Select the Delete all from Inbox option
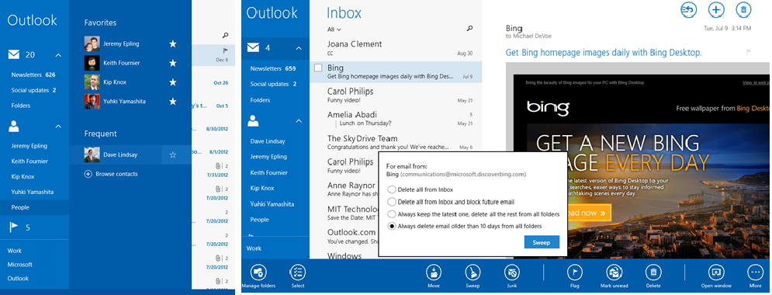This screenshot has width=772, height=295. 391,189
